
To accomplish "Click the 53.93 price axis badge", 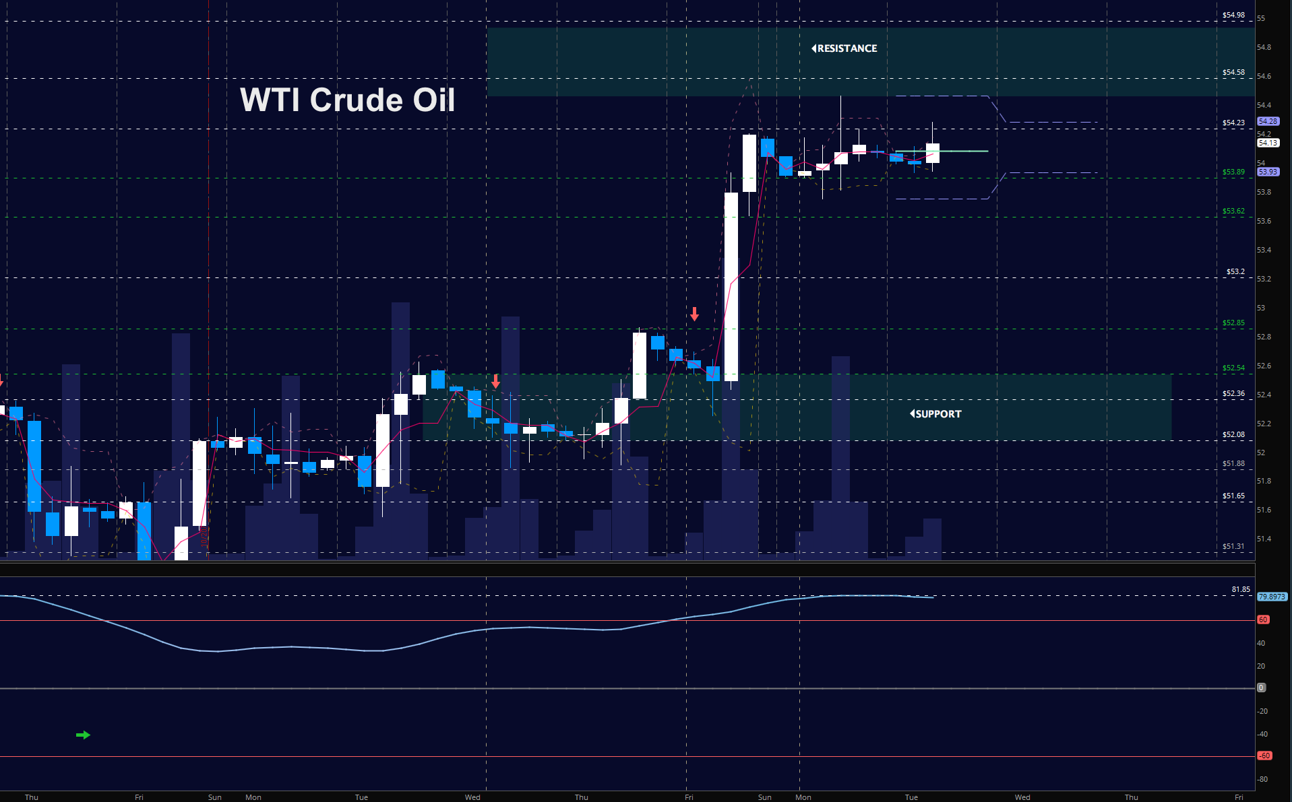I will (1268, 172).
